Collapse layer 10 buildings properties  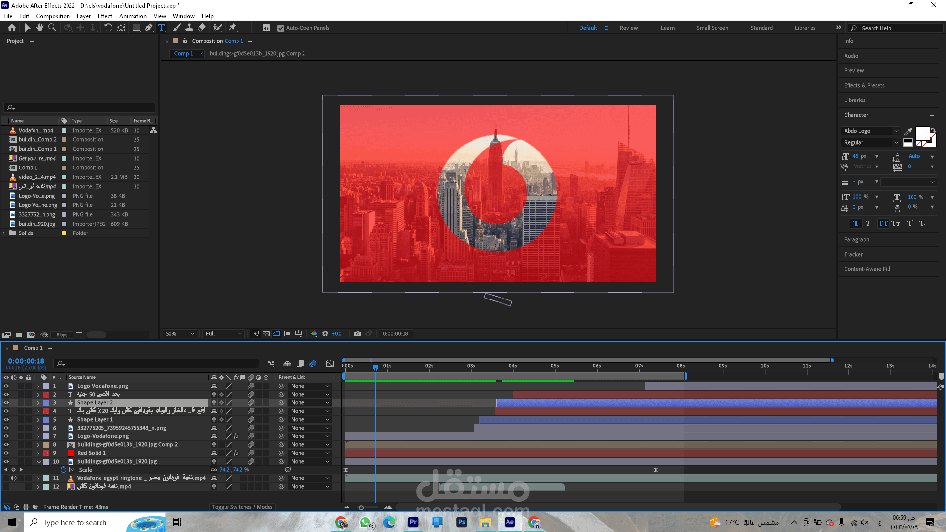pos(39,462)
